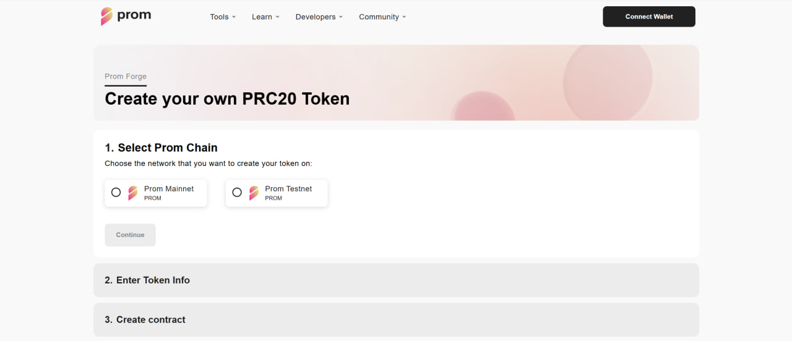Expand the Enter Token Info step
Screen dimensions: 792x341
pyautogui.click(x=396, y=280)
